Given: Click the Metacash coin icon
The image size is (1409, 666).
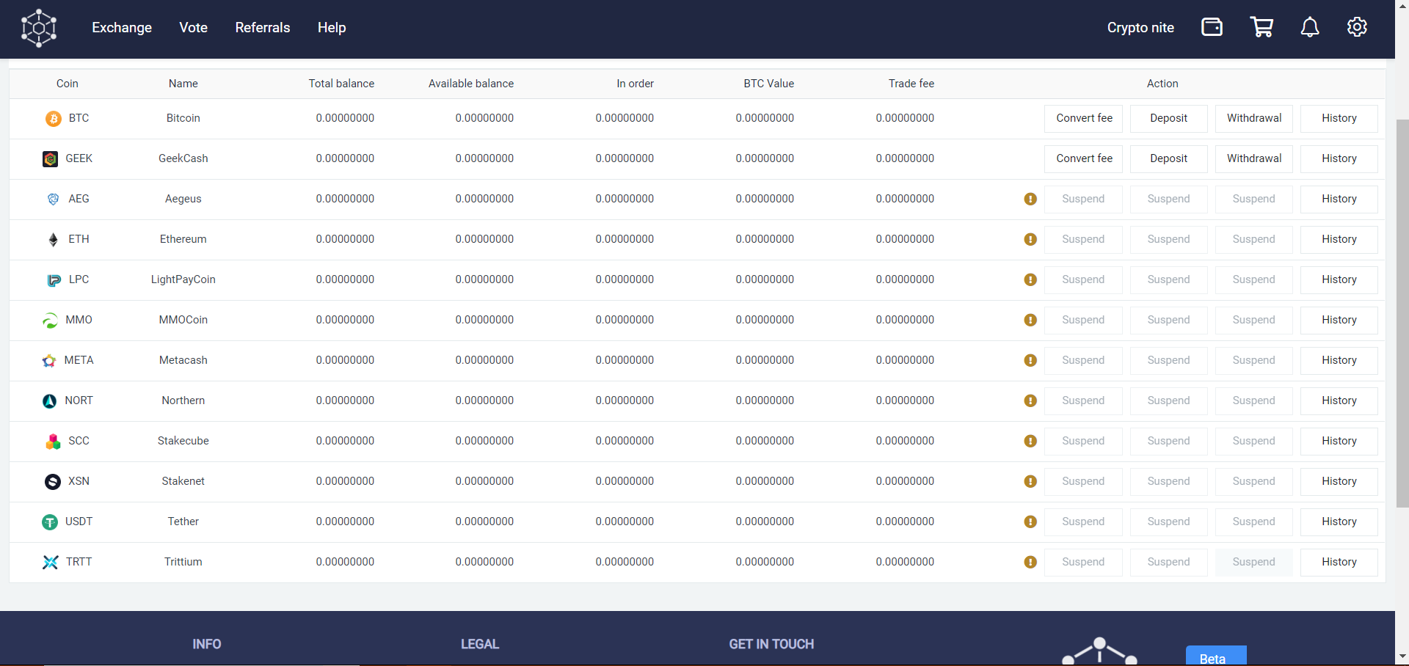Looking at the screenshot, I should click(x=49, y=361).
